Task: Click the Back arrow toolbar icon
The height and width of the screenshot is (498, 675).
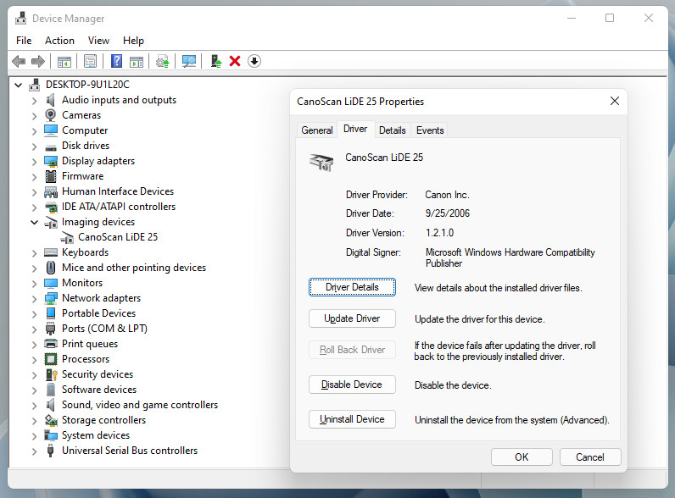Action: (19, 62)
